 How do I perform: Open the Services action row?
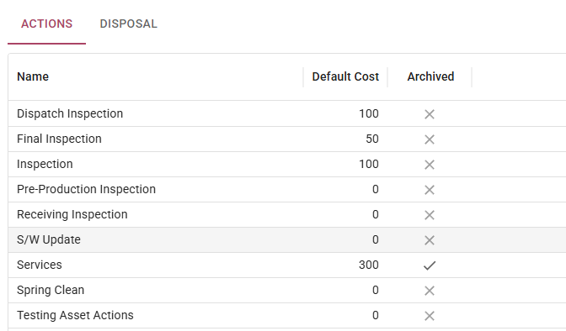click(x=287, y=265)
